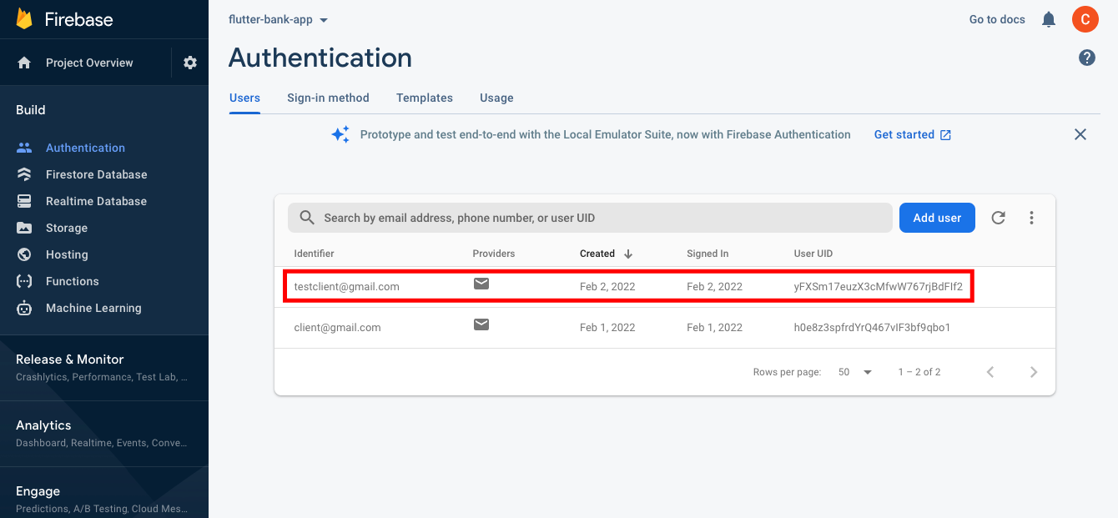Open Machine Learning in sidebar
This screenshot has height=518, width=1118.
[93, 308]
